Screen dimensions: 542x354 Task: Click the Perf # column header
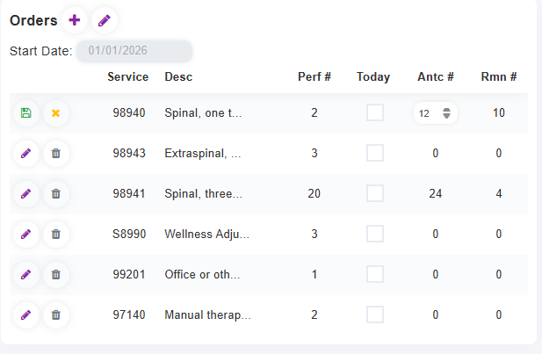coord(314,77)
